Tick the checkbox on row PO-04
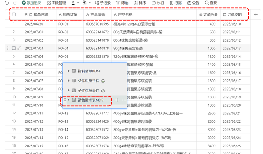This screenshot has height=154, width=263. (x=14, y=48)
